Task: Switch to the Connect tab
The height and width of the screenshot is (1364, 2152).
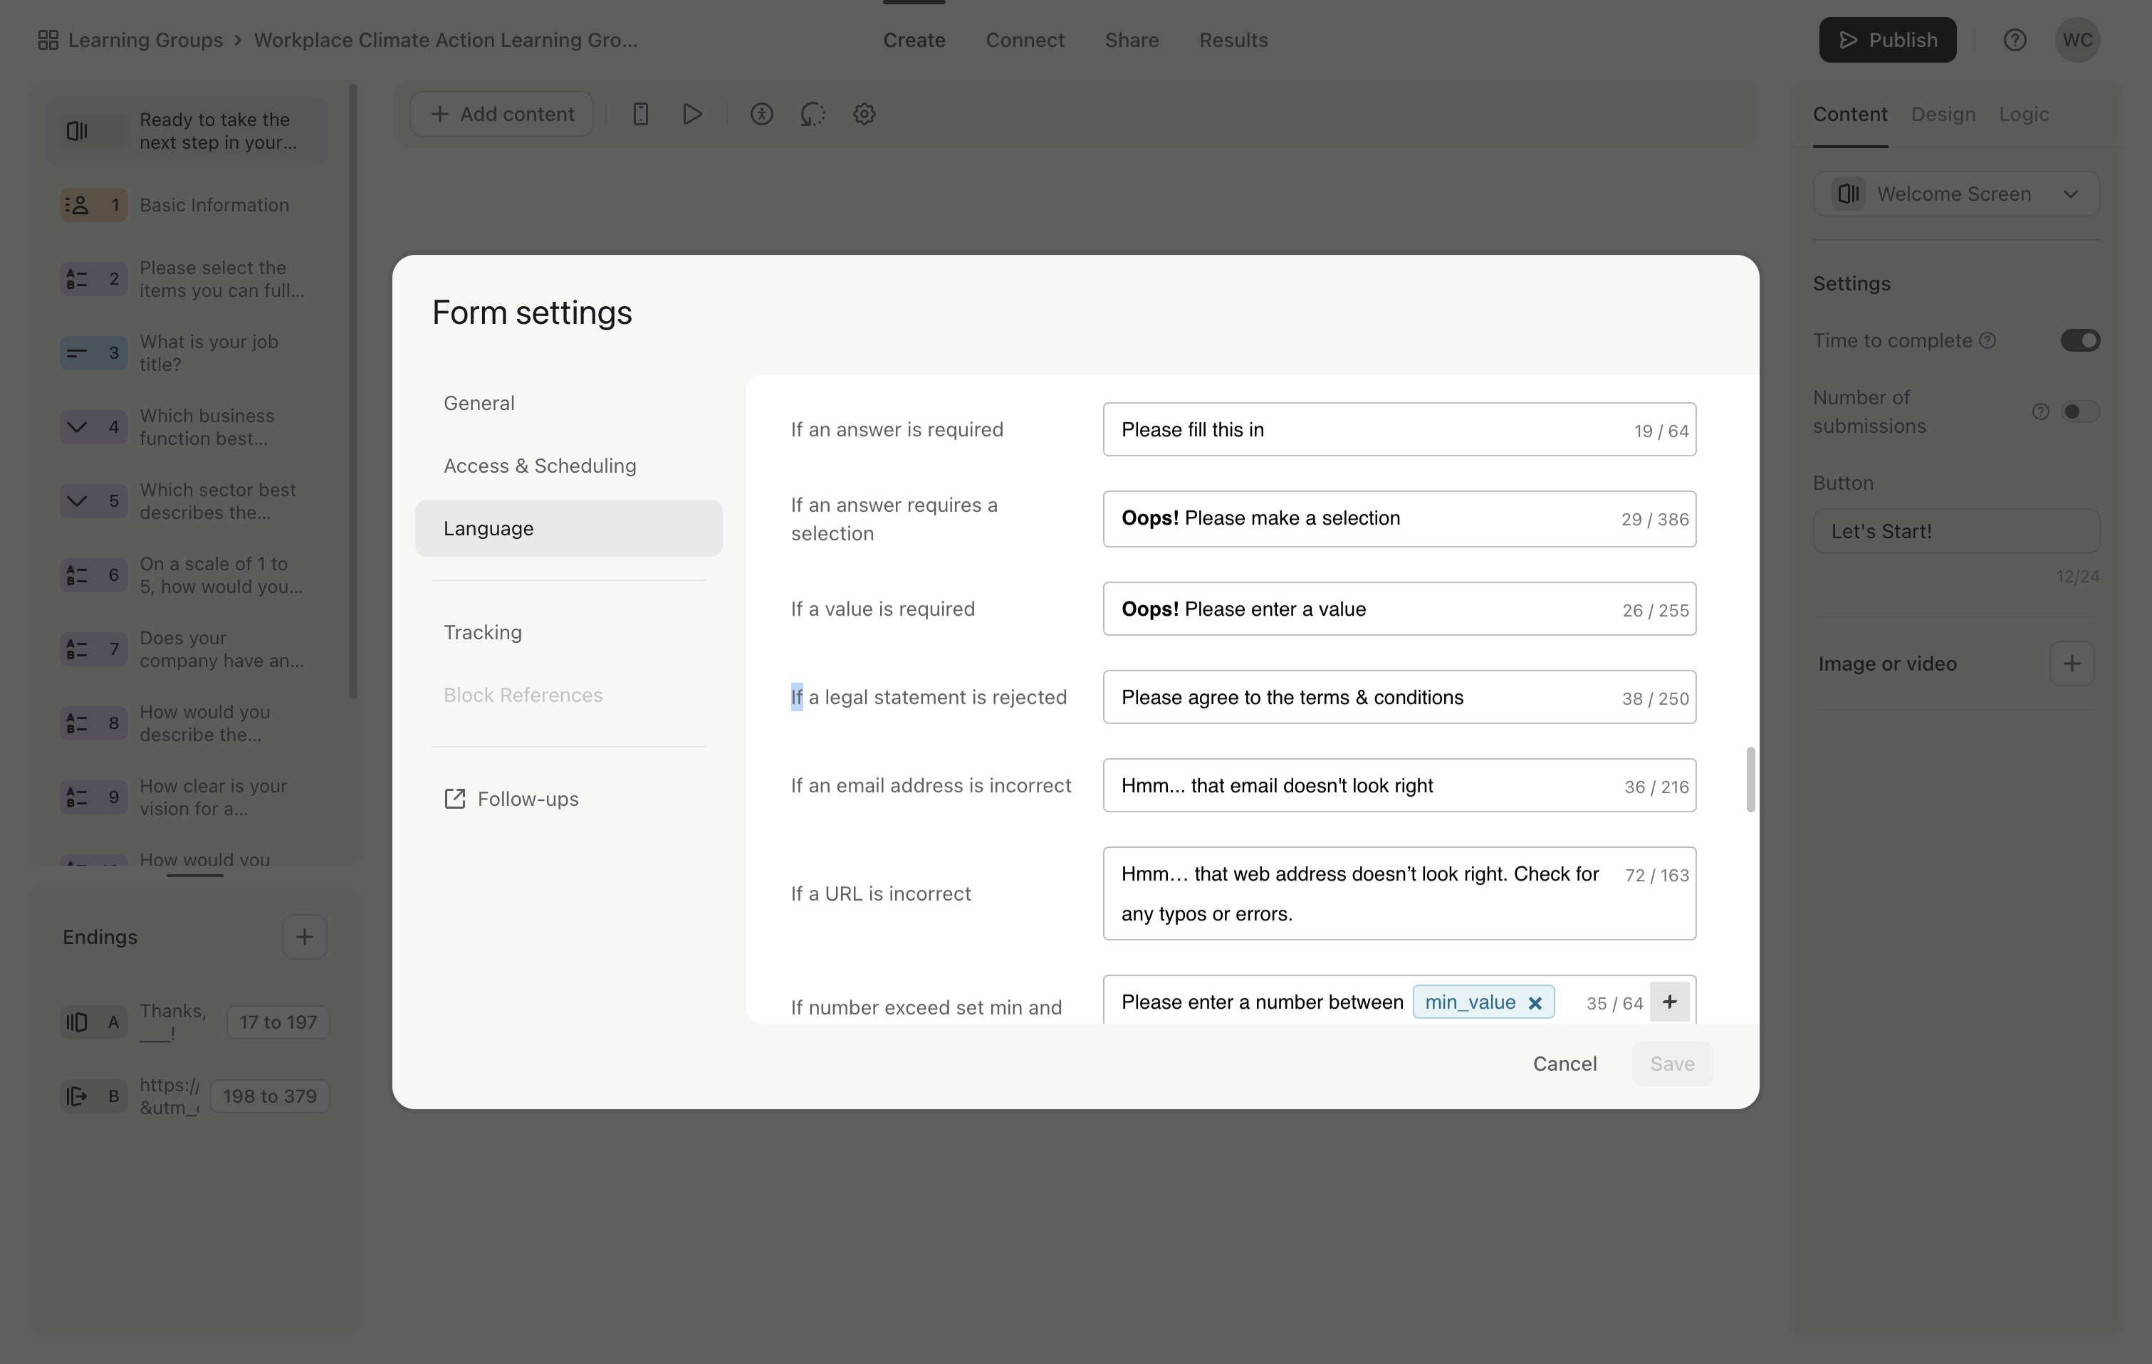Action: point(1025,40)
